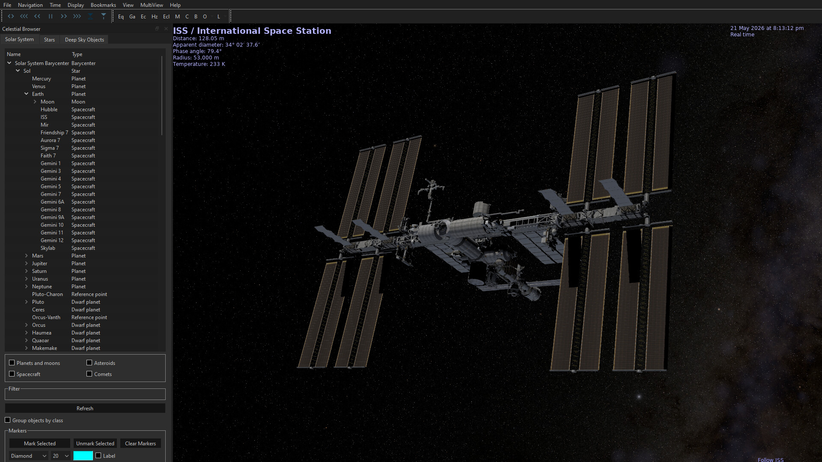Open the File menu
Image resolution: width=822 pixels, height=462 pixels.
pyautogui.click(x=7, y=5)
